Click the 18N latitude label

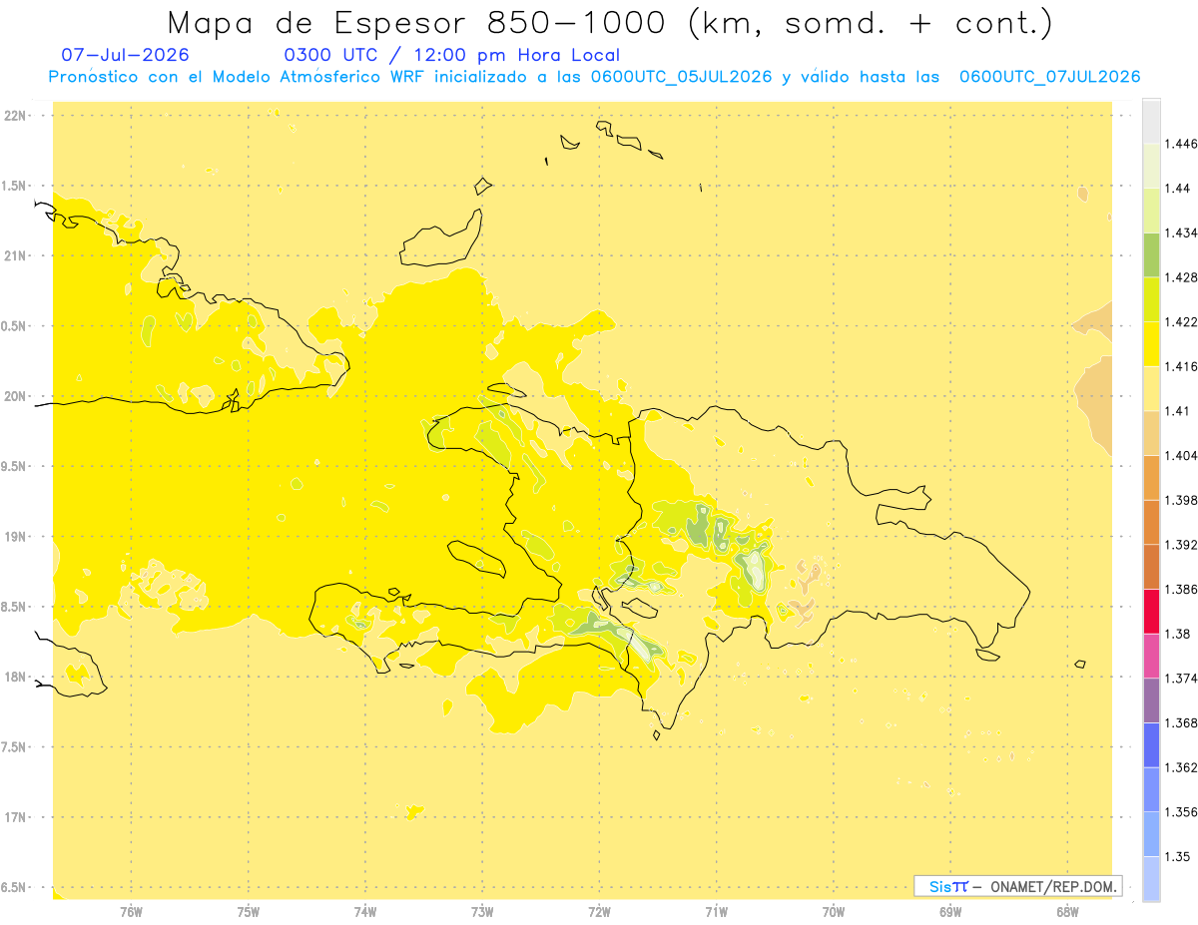coord(15,677)
